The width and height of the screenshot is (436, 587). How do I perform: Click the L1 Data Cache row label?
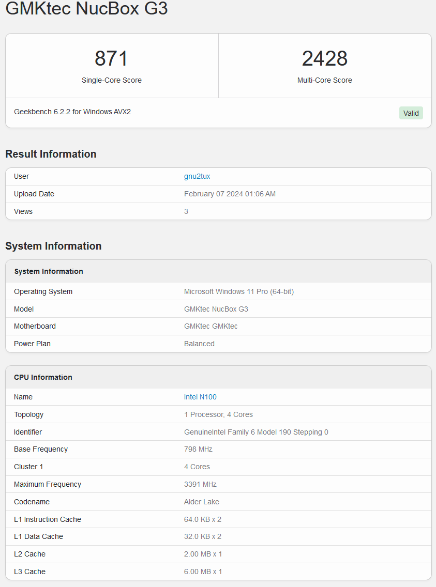click(x=39, y=536)
